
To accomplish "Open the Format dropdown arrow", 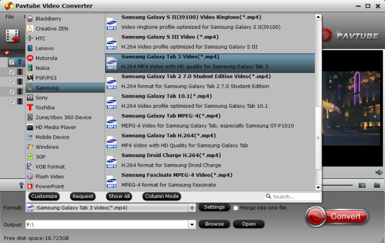I will pyautogui.click(x=192, y=208).
